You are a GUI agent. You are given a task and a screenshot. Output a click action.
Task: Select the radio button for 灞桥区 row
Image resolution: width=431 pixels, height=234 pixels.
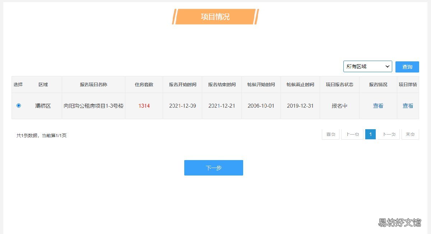point(19,106)
